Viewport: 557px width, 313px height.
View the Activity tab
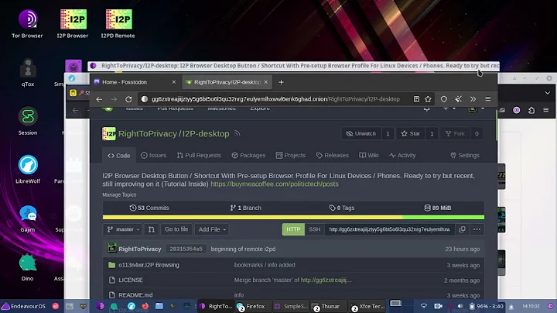402,156
